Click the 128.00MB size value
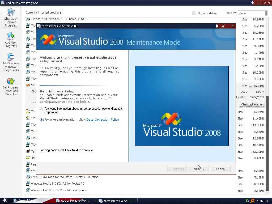Image resolution: width=272 pixels, height=204 pixels. 257,184
